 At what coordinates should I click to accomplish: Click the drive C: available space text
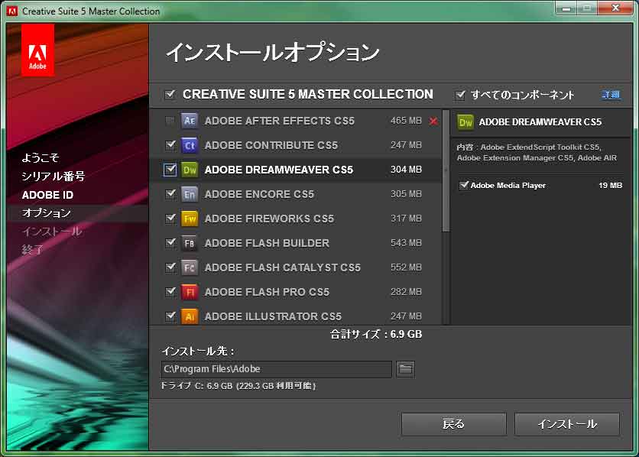pyautogui.click(x=238, y=386)
